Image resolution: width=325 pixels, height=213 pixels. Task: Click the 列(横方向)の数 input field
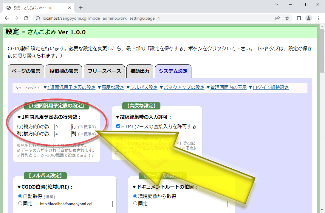click(63, 134)
